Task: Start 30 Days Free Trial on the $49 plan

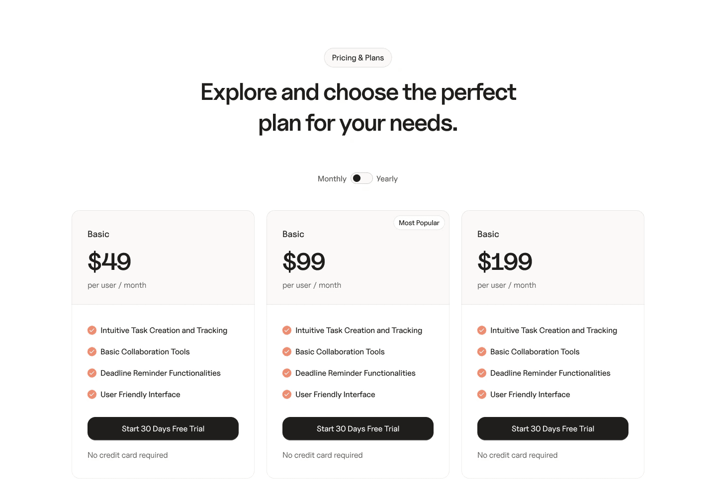Action: pyautogui.click(x=163, y=428)
